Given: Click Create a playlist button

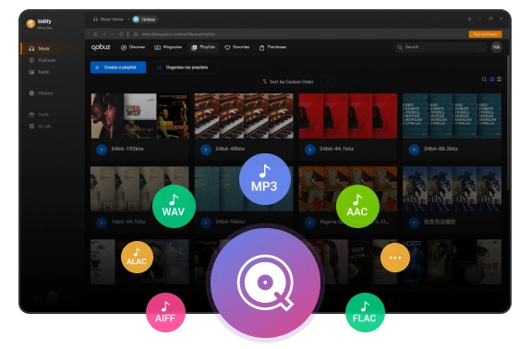Looking at the screenshot, I should pos(118,67).
